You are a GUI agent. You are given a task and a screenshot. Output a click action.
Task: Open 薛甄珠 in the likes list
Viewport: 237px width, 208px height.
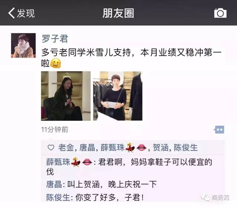pos(113,147)
